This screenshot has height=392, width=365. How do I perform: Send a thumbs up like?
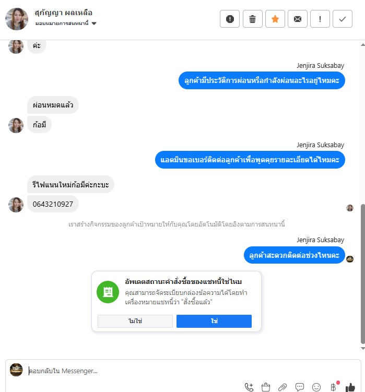[x=350, y=387]
